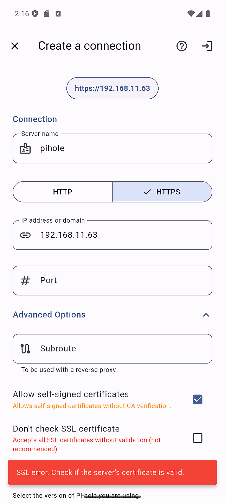Click the route icon in Subroute field
Viewport: 225px width, 503px height.
25,349
